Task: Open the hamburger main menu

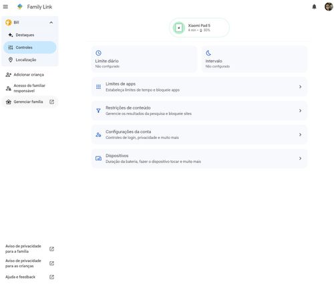Action: pos(5,7)
